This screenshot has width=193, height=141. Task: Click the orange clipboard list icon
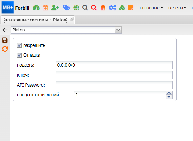tap(103, 8)
